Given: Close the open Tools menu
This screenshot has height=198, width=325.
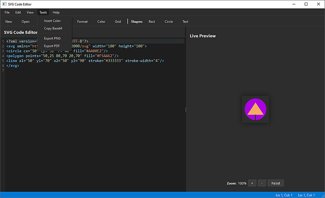Looking at the screenshot, I should [x=43, y=12].
